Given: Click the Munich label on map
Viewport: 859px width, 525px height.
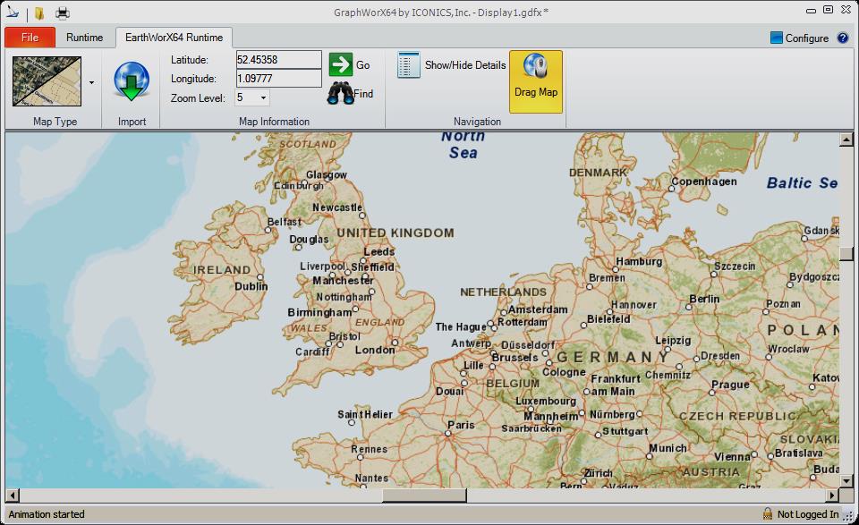Looking at the screenshot, I should [668, 448].
